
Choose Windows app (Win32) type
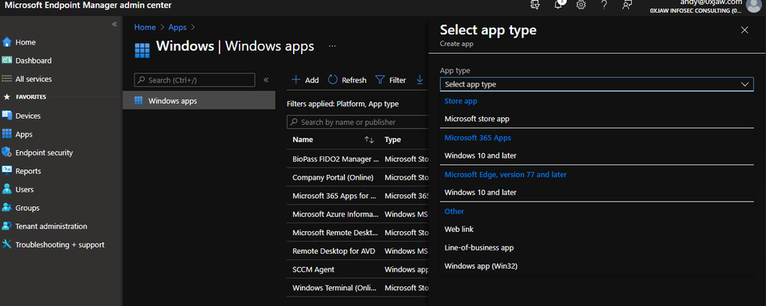481,266
